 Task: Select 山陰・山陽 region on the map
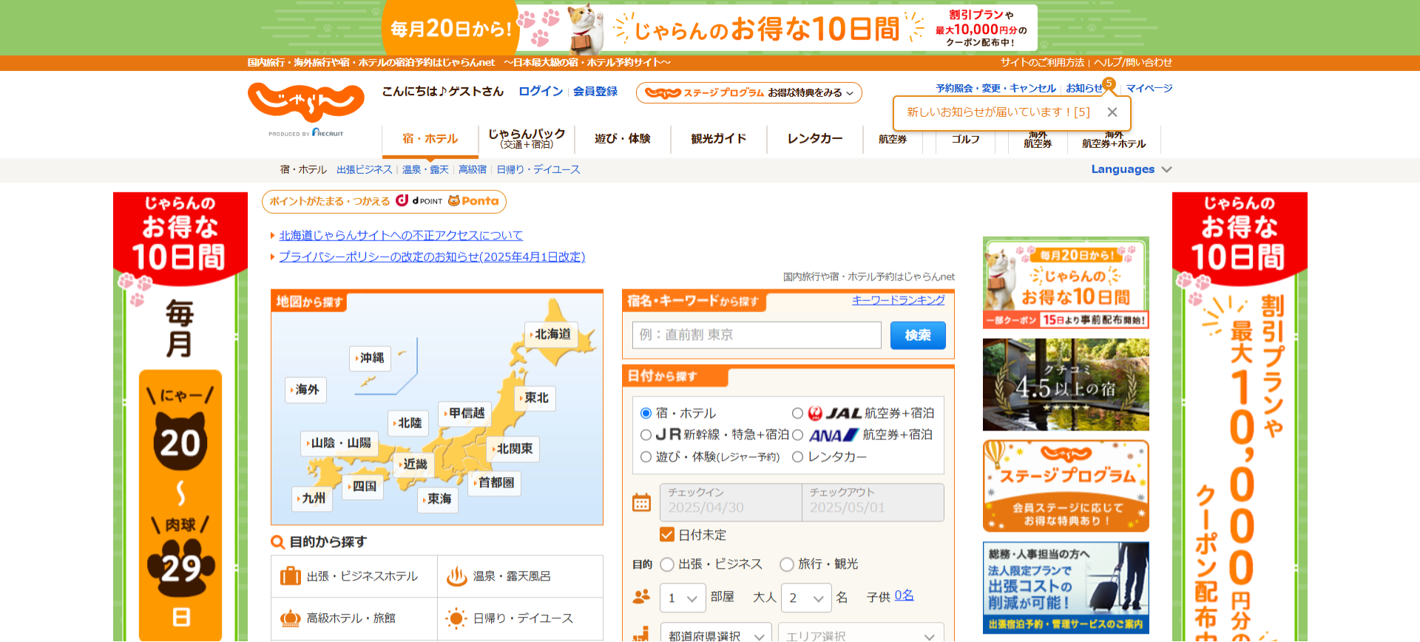click(x=339, y=443)
